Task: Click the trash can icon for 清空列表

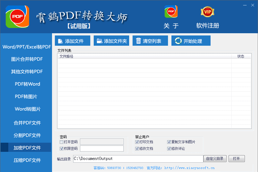Action: 138,41
